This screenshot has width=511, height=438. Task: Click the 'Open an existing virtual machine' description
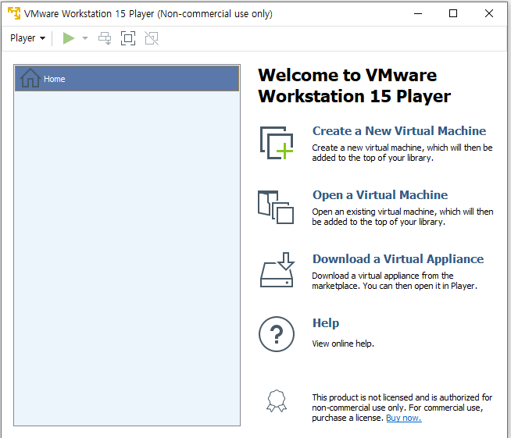coord(402,217)
